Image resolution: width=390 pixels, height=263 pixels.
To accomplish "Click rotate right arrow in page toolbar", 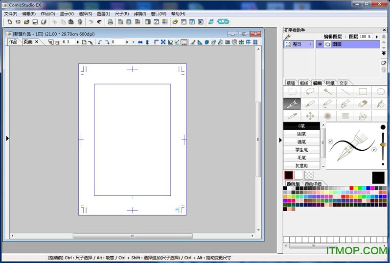I will click(x=107, y=42).
